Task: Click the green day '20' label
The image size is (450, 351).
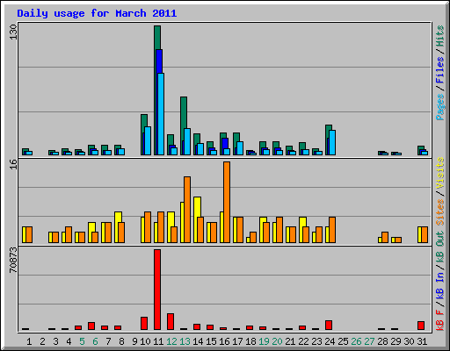Action: pos(277,341)
